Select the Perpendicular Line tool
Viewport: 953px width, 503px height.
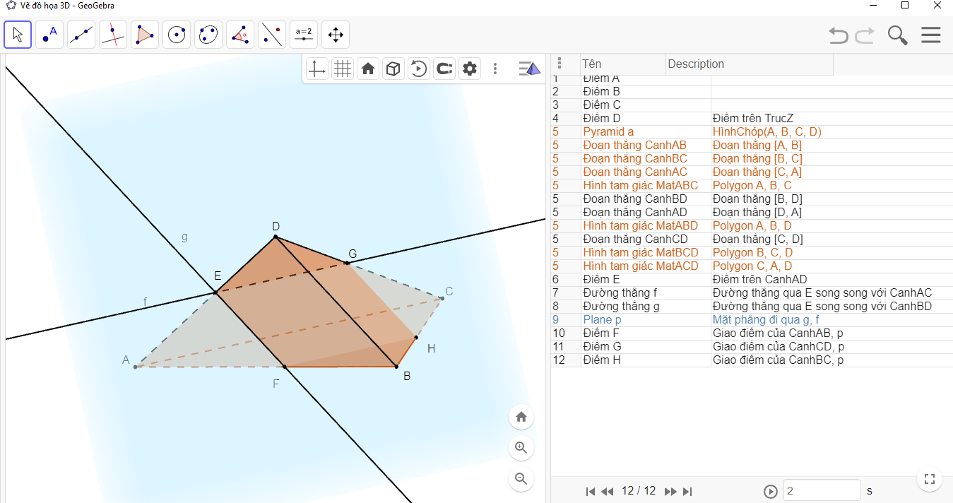(113, 35)
